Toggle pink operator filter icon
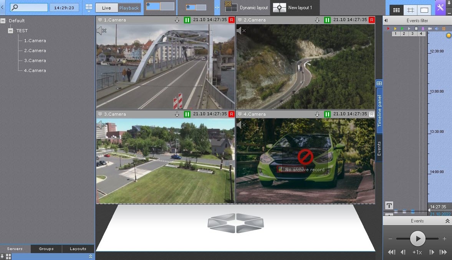The width and height of the screenshot is (452, 260). [x=423, y=28]
